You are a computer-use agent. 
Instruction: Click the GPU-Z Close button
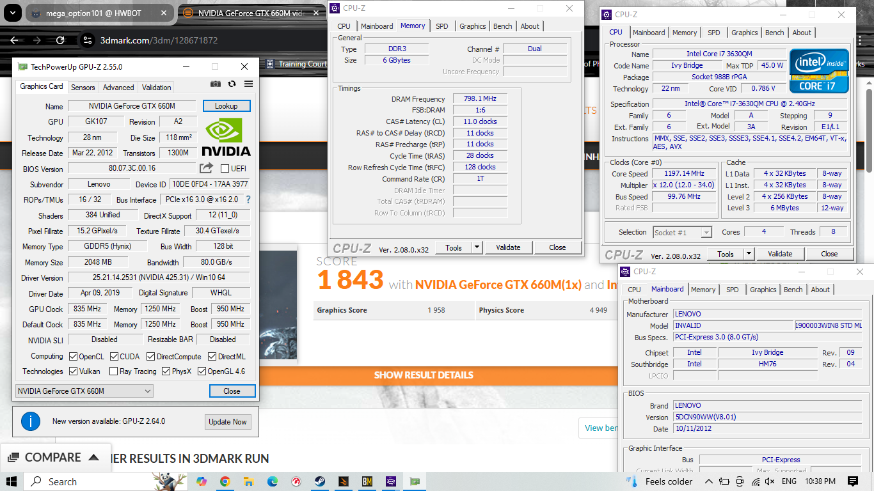(x=232, y=391)
